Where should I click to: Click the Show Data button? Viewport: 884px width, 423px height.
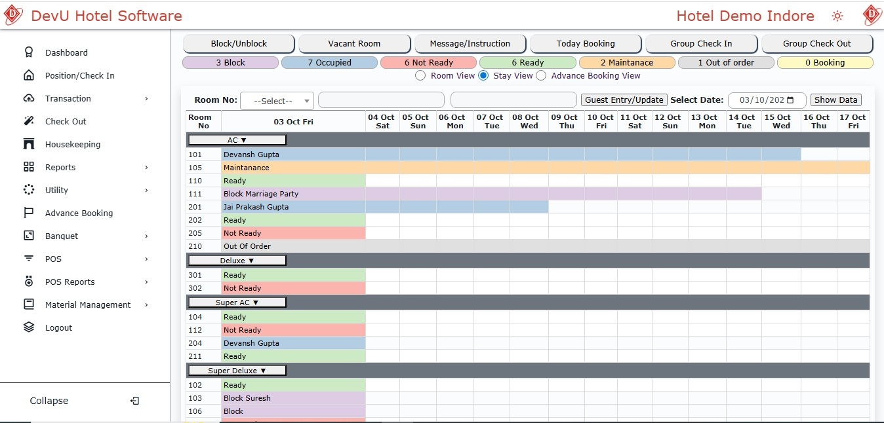tap(835, 100)
